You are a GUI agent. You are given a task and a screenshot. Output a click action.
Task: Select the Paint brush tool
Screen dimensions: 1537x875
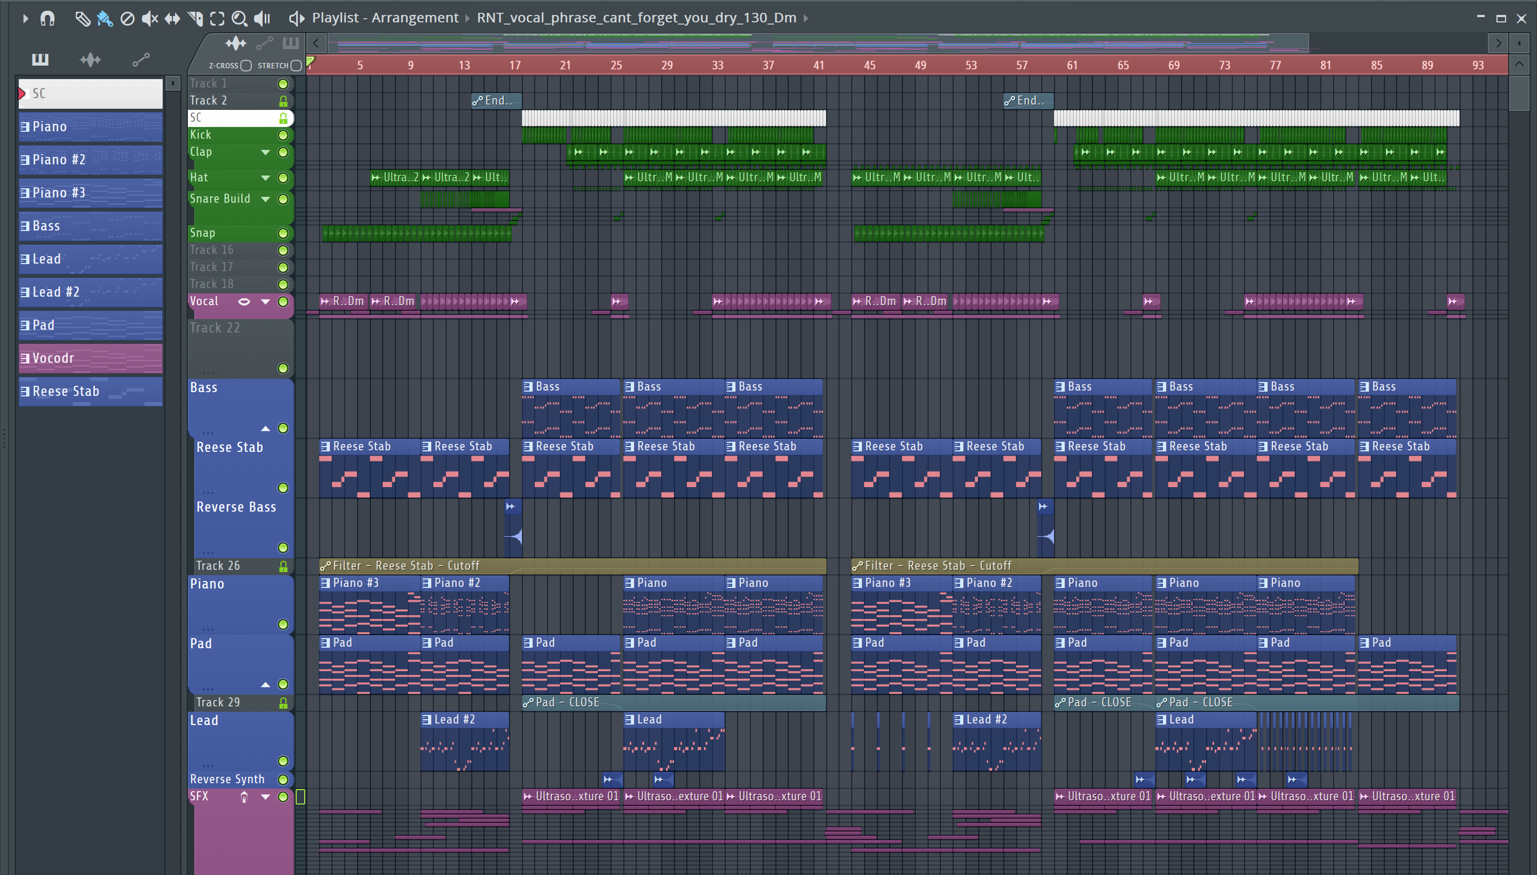coord(105,19)
